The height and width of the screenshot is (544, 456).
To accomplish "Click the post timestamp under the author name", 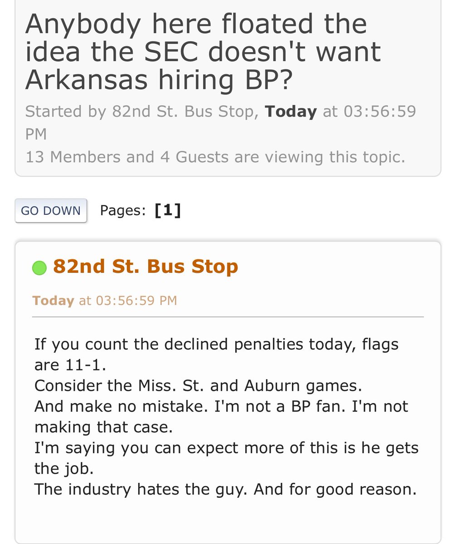I will [105, 300].
